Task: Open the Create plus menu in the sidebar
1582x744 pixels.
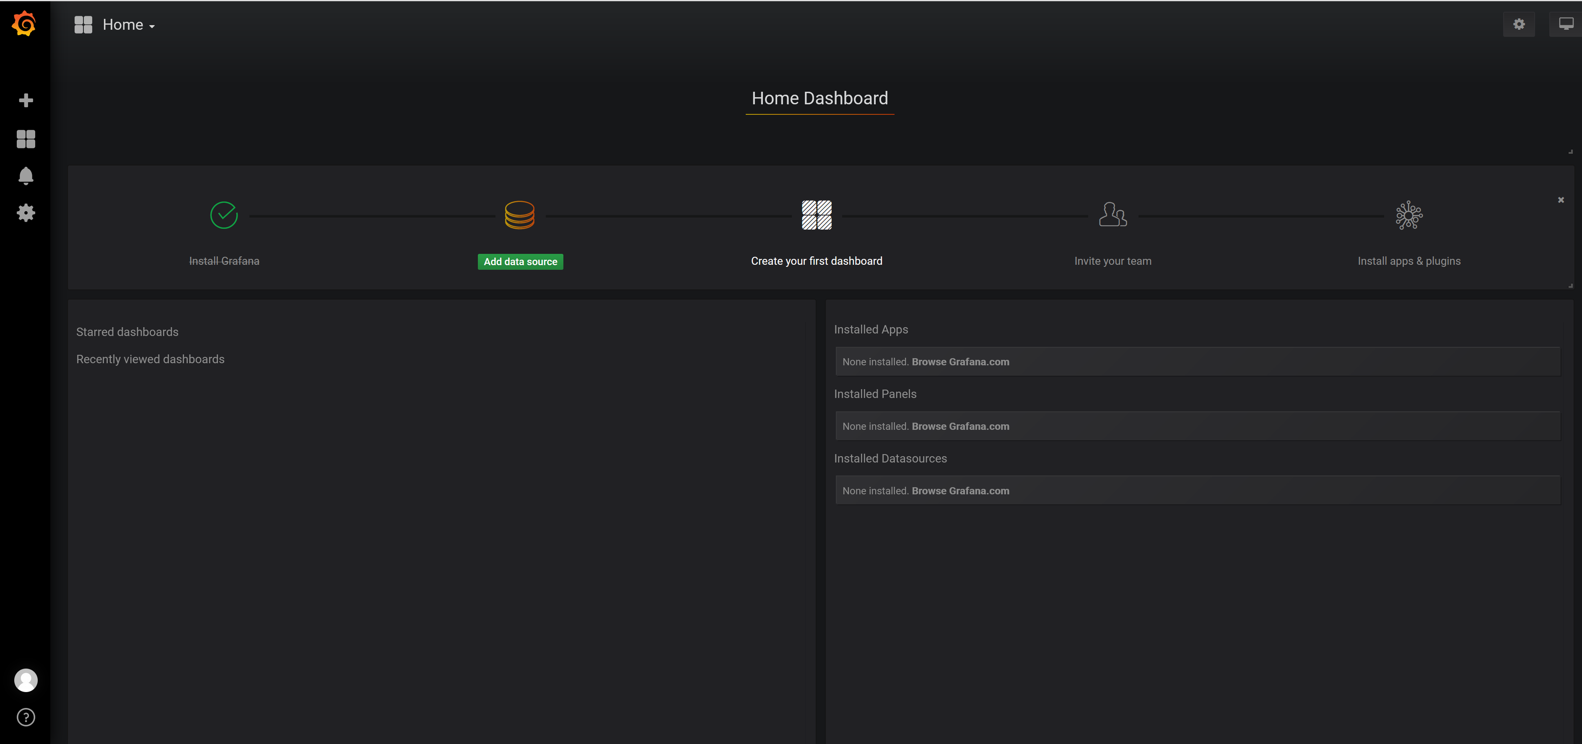Action: tap(26, 101)
